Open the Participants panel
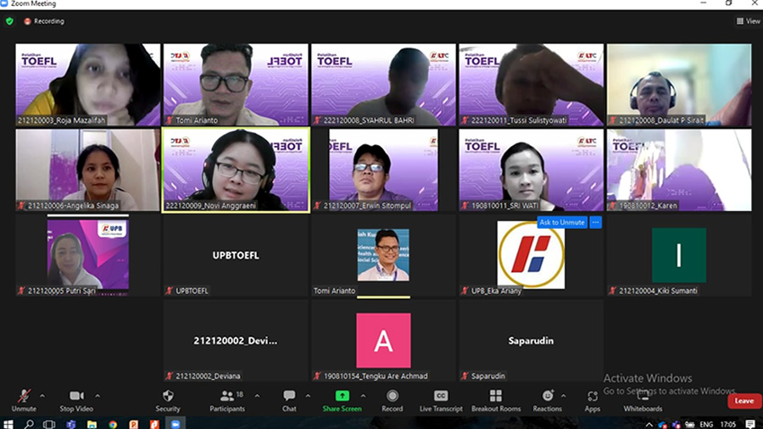 [227, 401]
